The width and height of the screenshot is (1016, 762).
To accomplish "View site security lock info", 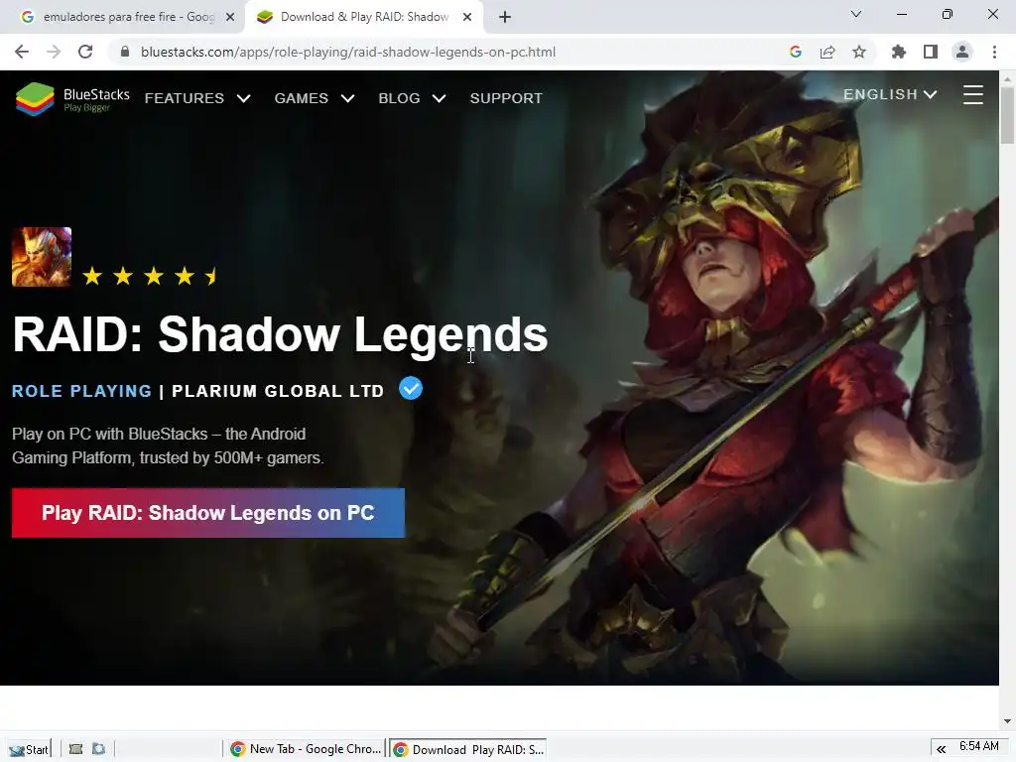I will click(125, 52).
